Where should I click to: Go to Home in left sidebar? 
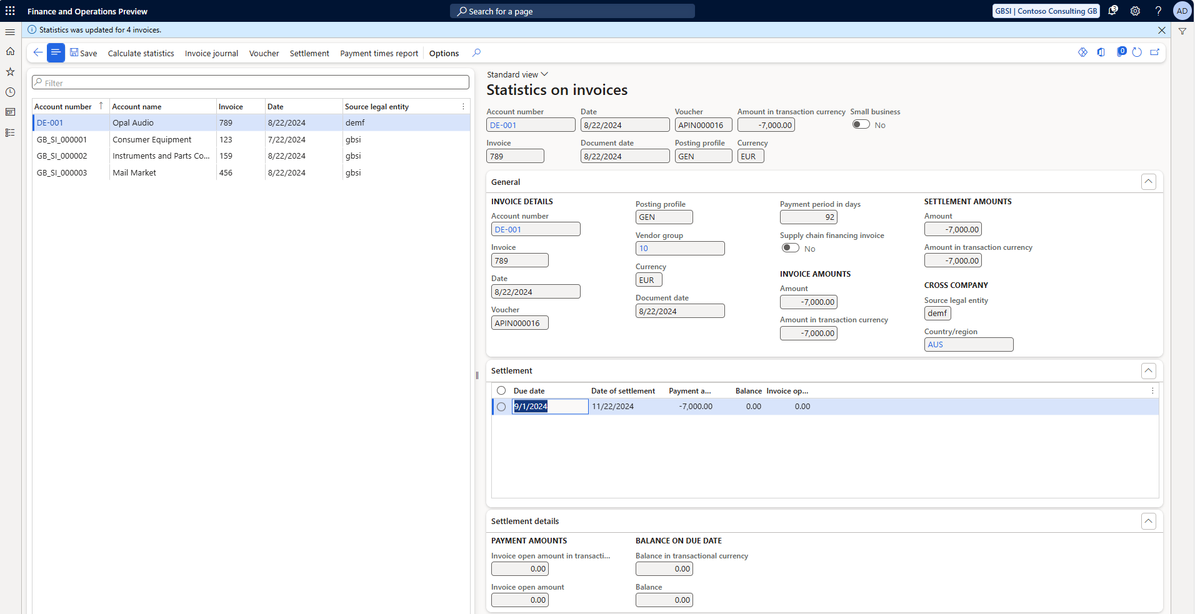pyautogui.click(x=10, y=51)
